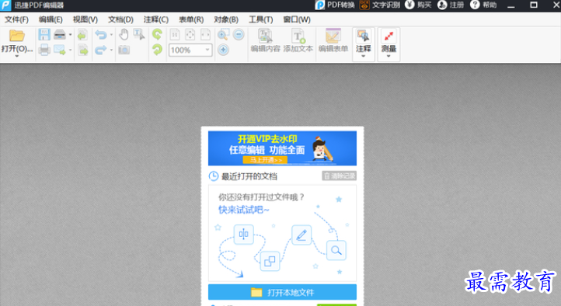Expand the 注释 annotation dropdown

(x=364, y=56)
